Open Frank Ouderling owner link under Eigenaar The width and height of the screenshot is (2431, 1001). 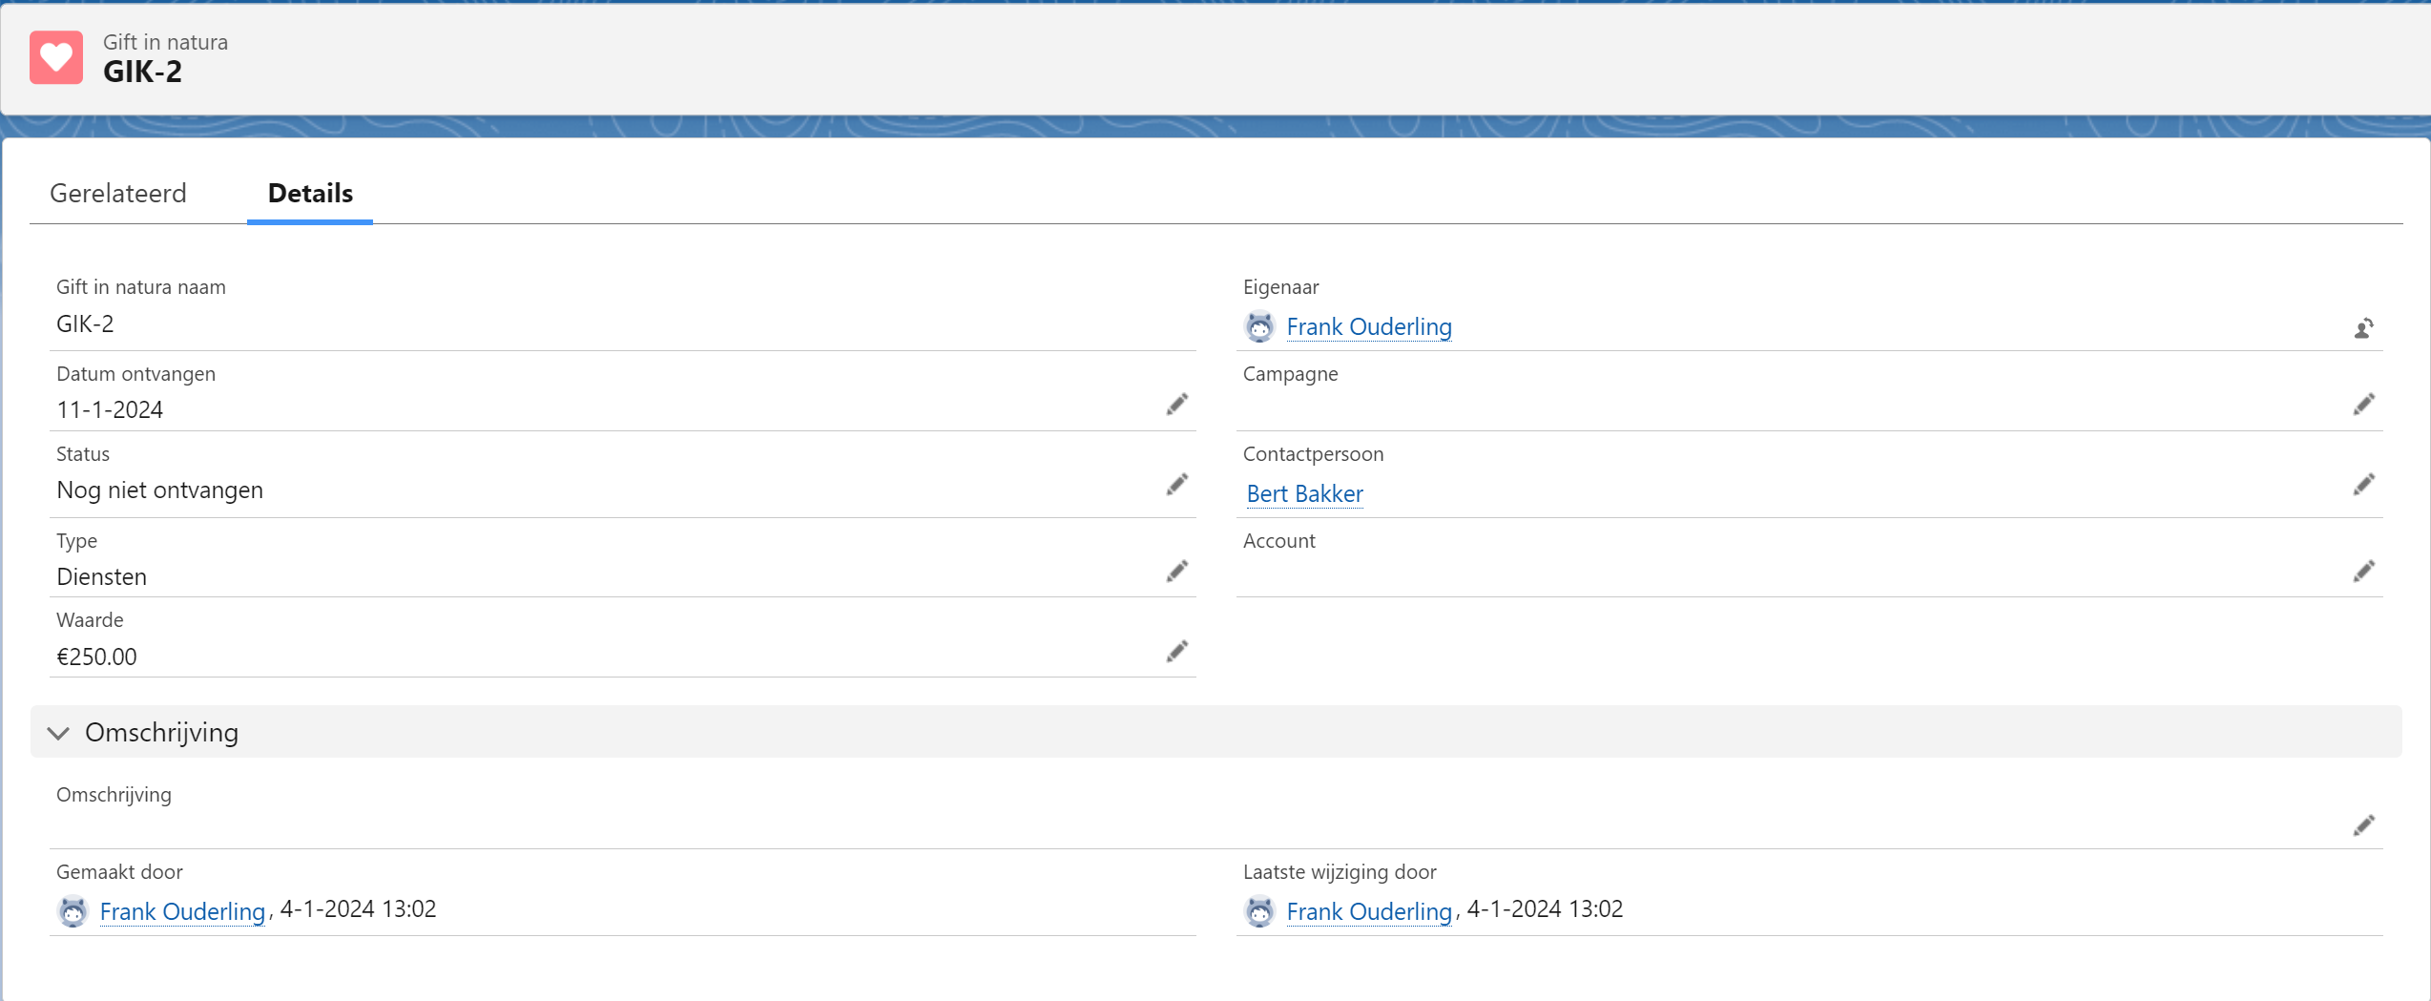pos(1368,327)
